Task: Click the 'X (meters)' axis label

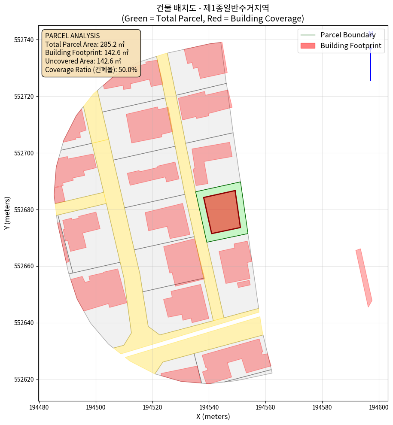Action: pos(213,416)
